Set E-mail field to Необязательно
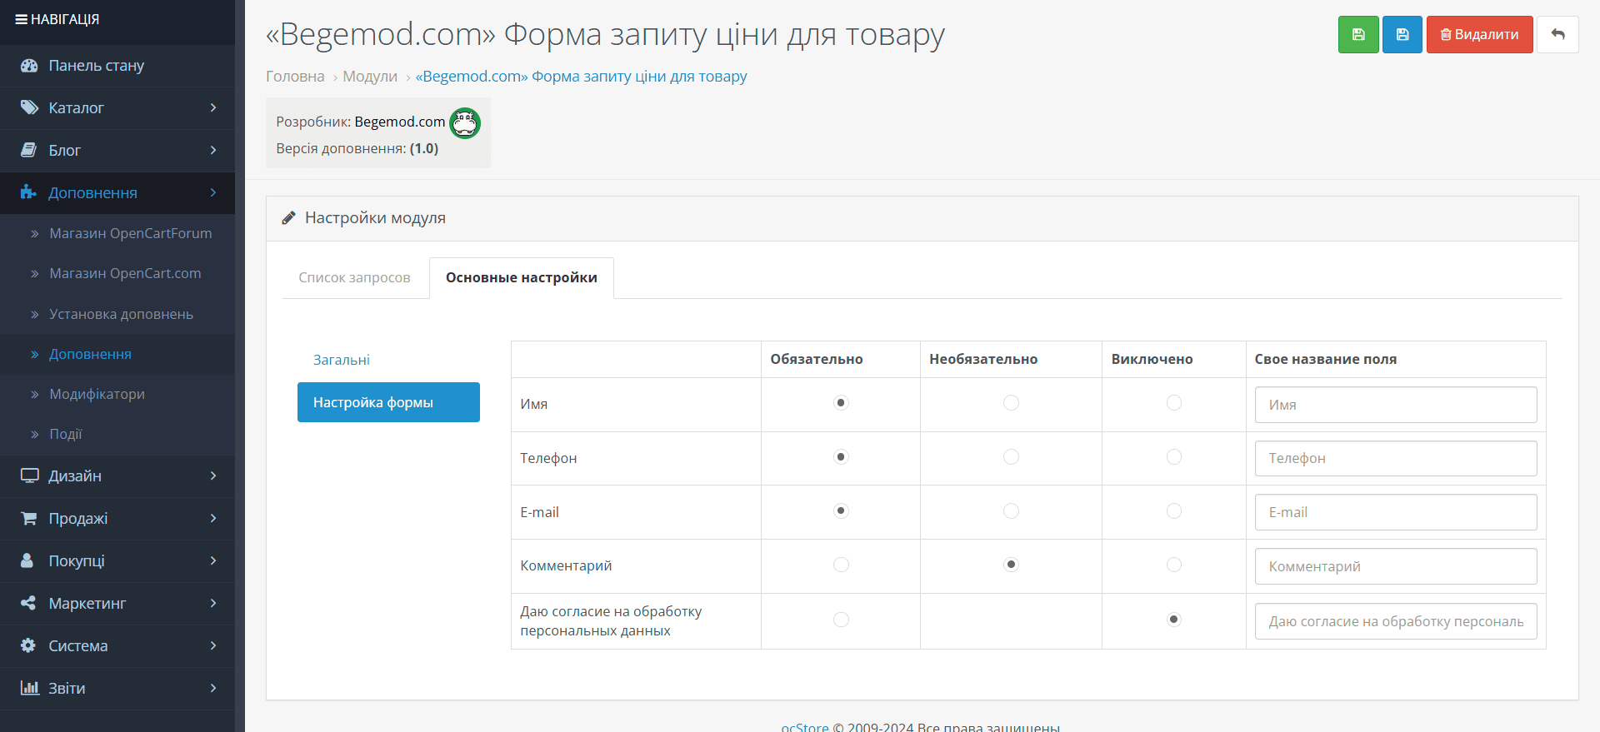1600x732 pixels. point(1011,511)
